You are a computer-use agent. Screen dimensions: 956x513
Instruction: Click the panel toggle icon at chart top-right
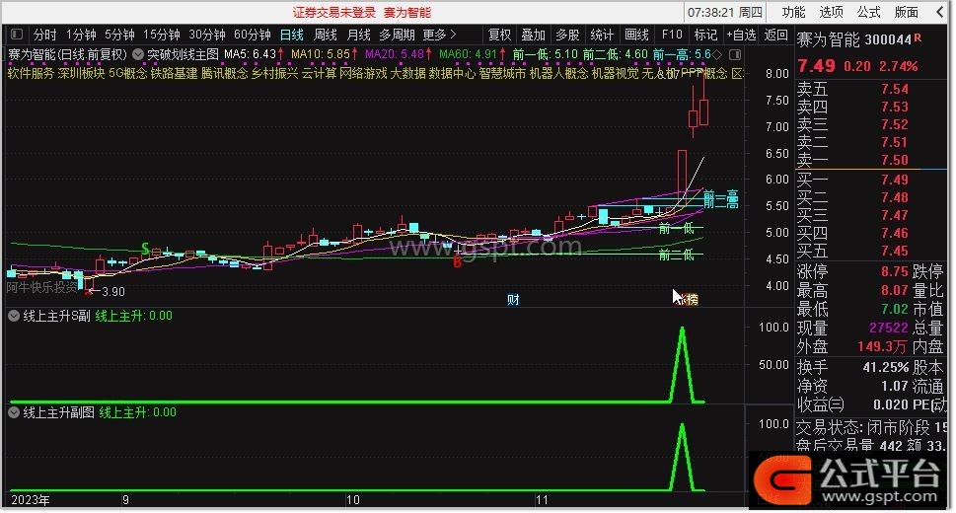pyautogui.click(x=735, y=55)
